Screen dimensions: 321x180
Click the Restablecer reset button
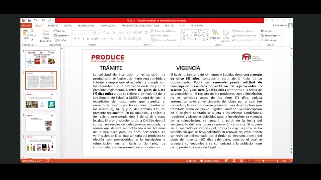(61, 35)
